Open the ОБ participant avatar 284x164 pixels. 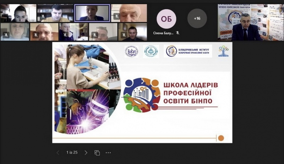point(166,19)
